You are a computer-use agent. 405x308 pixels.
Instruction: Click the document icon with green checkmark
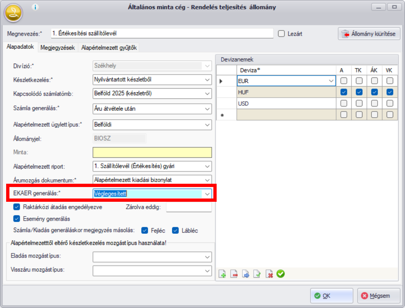pos(258,274)
